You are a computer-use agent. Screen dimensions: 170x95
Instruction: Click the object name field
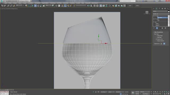[x=160, y=11]
